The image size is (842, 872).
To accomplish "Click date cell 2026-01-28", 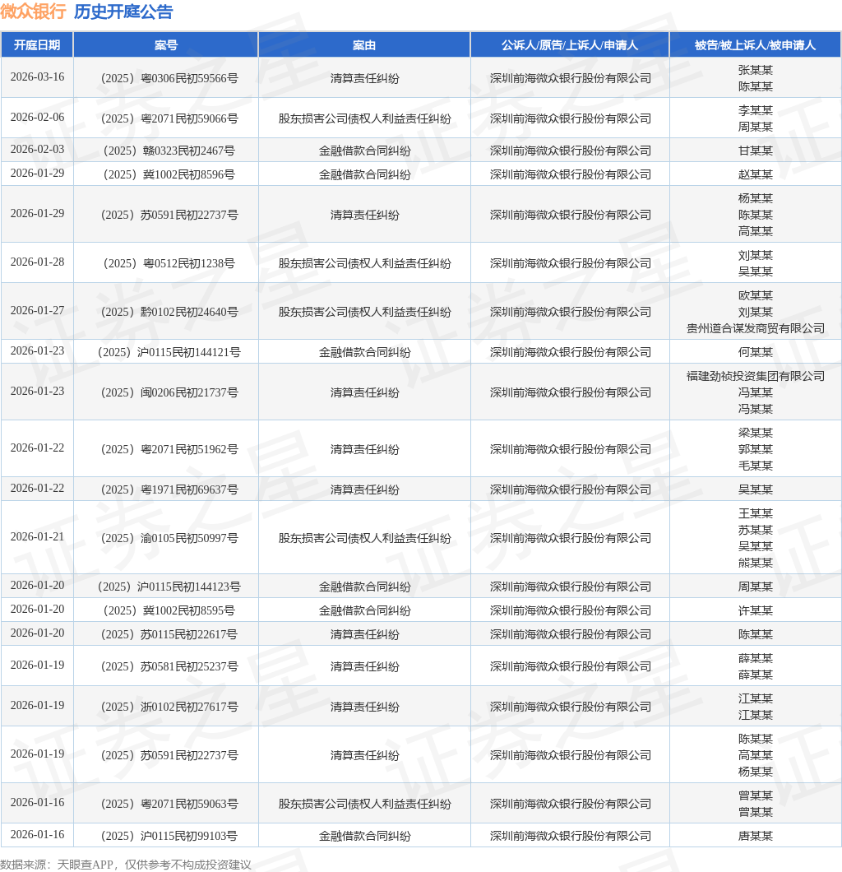I will click(37, 262).
